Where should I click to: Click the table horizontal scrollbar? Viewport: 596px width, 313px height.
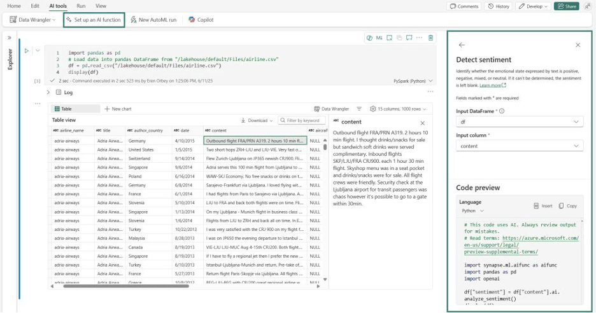click(126, 286)
